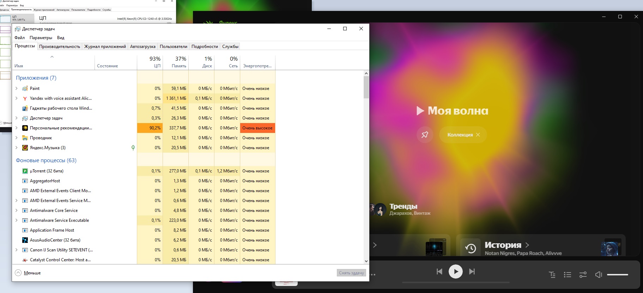The height and width of the screenshot is (293, 643).
Task: Open the Вид menu in front Task Manager
Action: pos(61,38)
